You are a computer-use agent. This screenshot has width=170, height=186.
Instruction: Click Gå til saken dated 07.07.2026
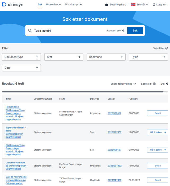tap(158, 150)
